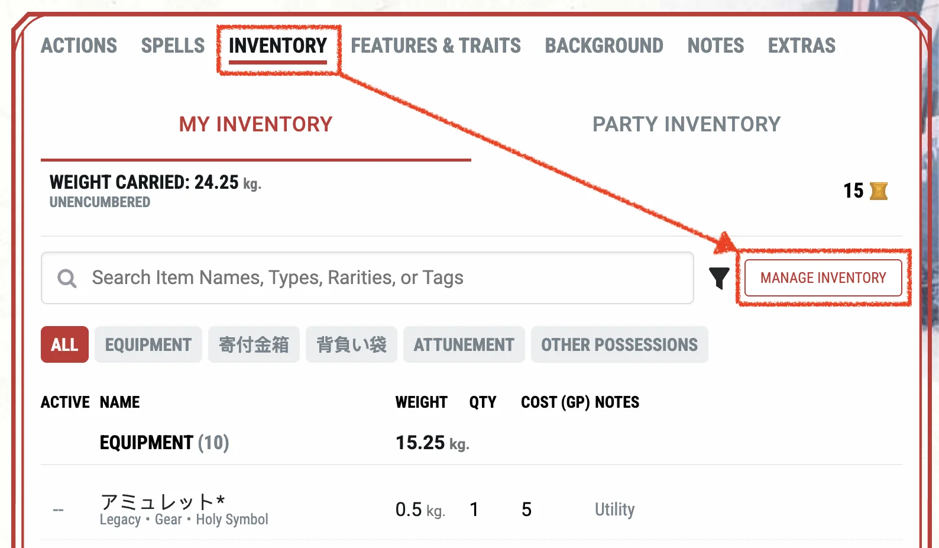Switch to the Extras tab
Viewport: 939px width, 548px height.
click(x=801, y=46)
